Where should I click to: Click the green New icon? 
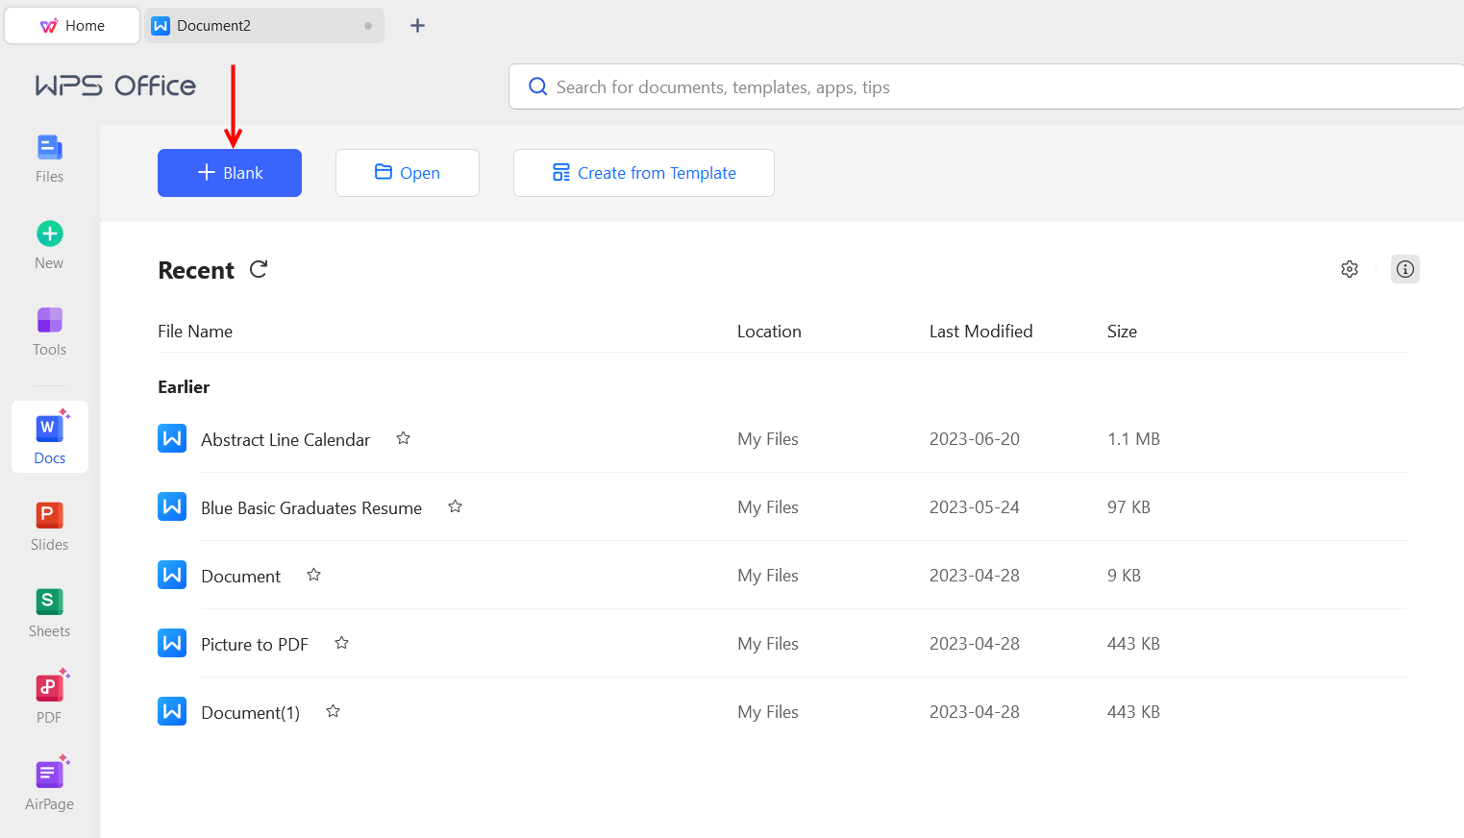click(49, 234)
